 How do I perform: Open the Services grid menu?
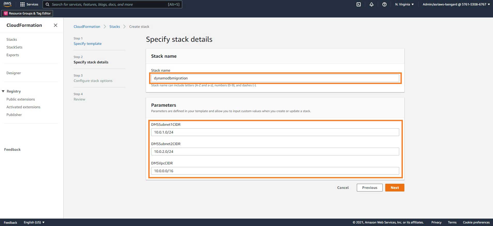click(x=29, y=4)
